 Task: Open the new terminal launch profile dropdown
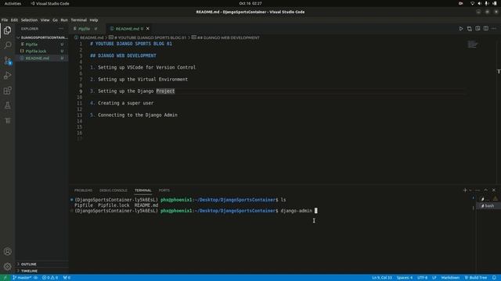pyautogui.click(x=470, y=190)
